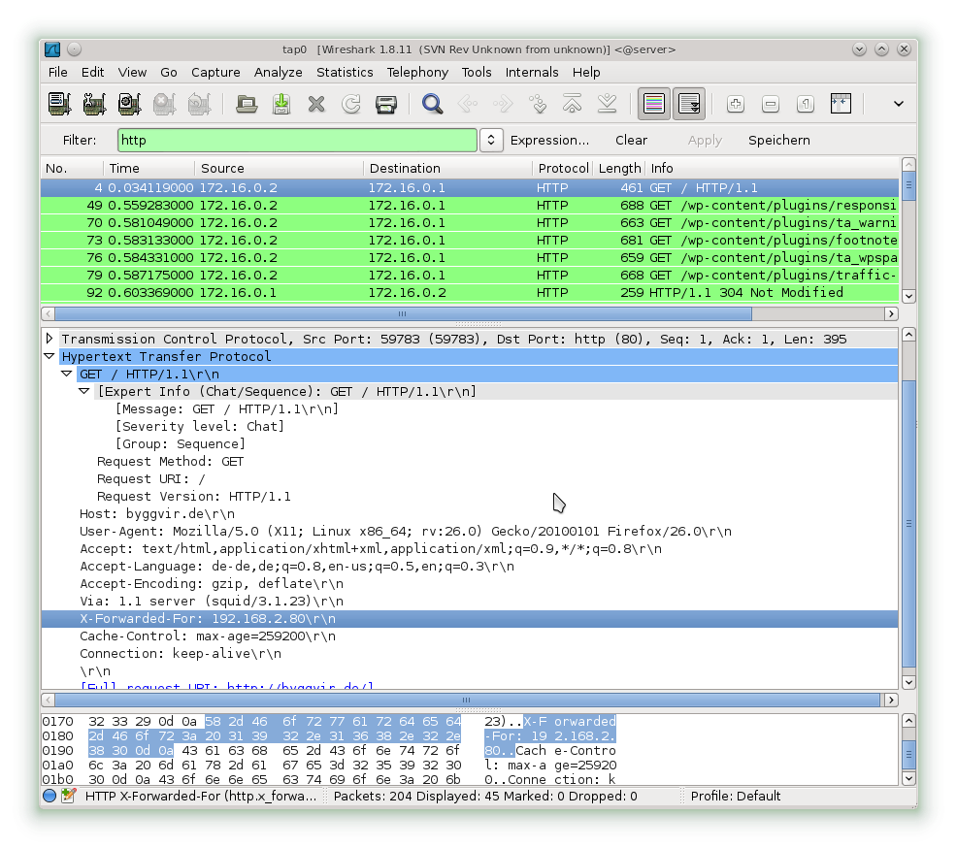Screen dimensions: 957x848
Task: Open the Statistics menu
Action: click(345, 72)
